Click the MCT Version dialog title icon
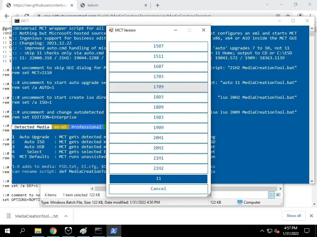The height and width of the screenshot is (237, 317). coord(111,30)
